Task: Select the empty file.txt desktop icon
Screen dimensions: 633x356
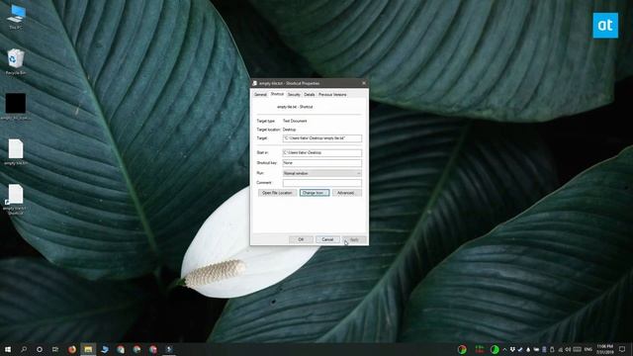Action: (x=16, y=152)
